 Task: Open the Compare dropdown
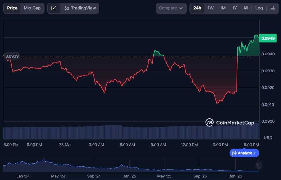[x=171, y=8]
